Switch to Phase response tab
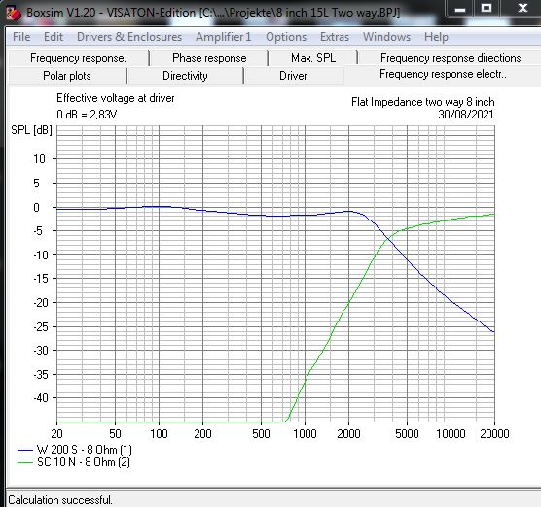This screenshot has height=507, width=541. (209, 58)
